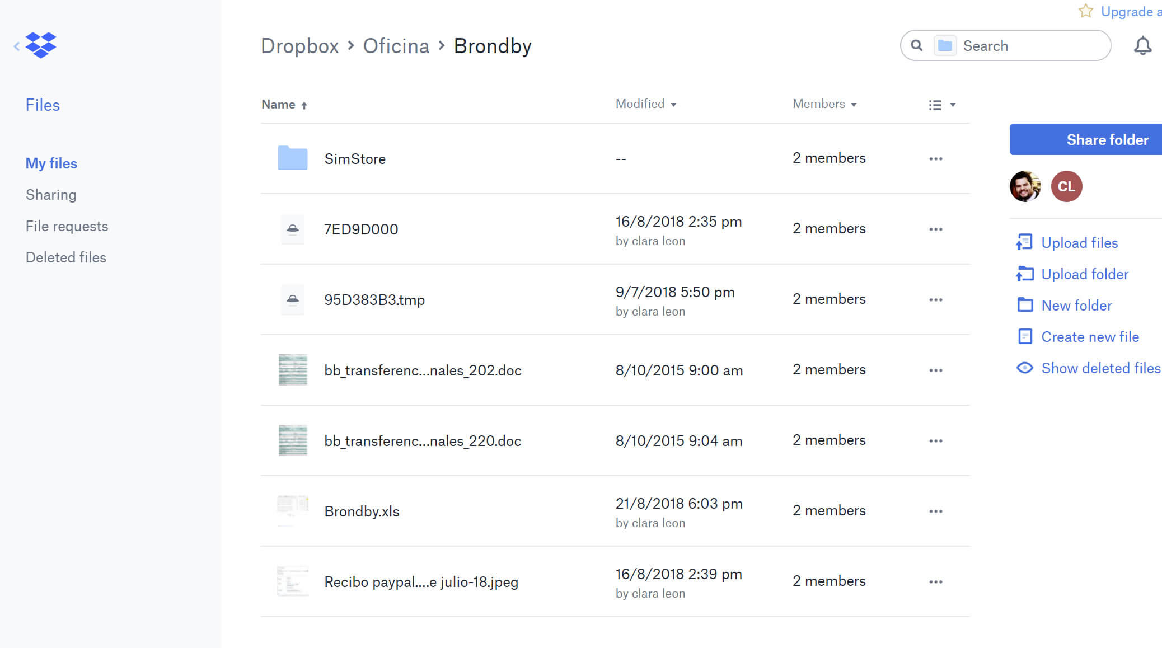Image resolution: width=1162 pixels, height=648 pixels.
Task: Open Deleted files in sidebar
Action: pos(66,257)
